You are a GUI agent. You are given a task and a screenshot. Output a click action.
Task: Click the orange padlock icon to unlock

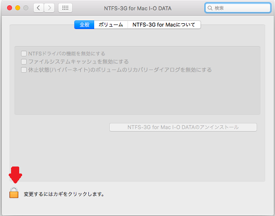click(x=14, y=193)
